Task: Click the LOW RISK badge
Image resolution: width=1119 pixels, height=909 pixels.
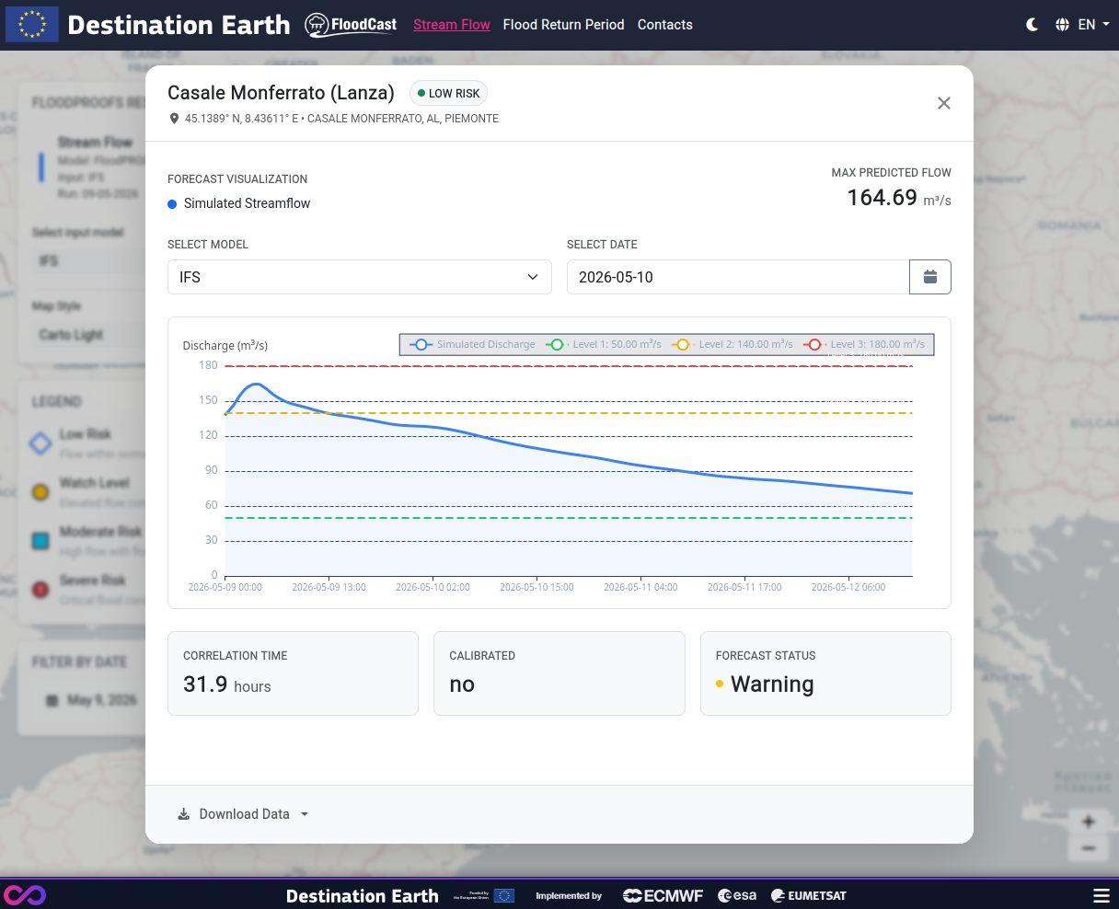Action: 448,93
